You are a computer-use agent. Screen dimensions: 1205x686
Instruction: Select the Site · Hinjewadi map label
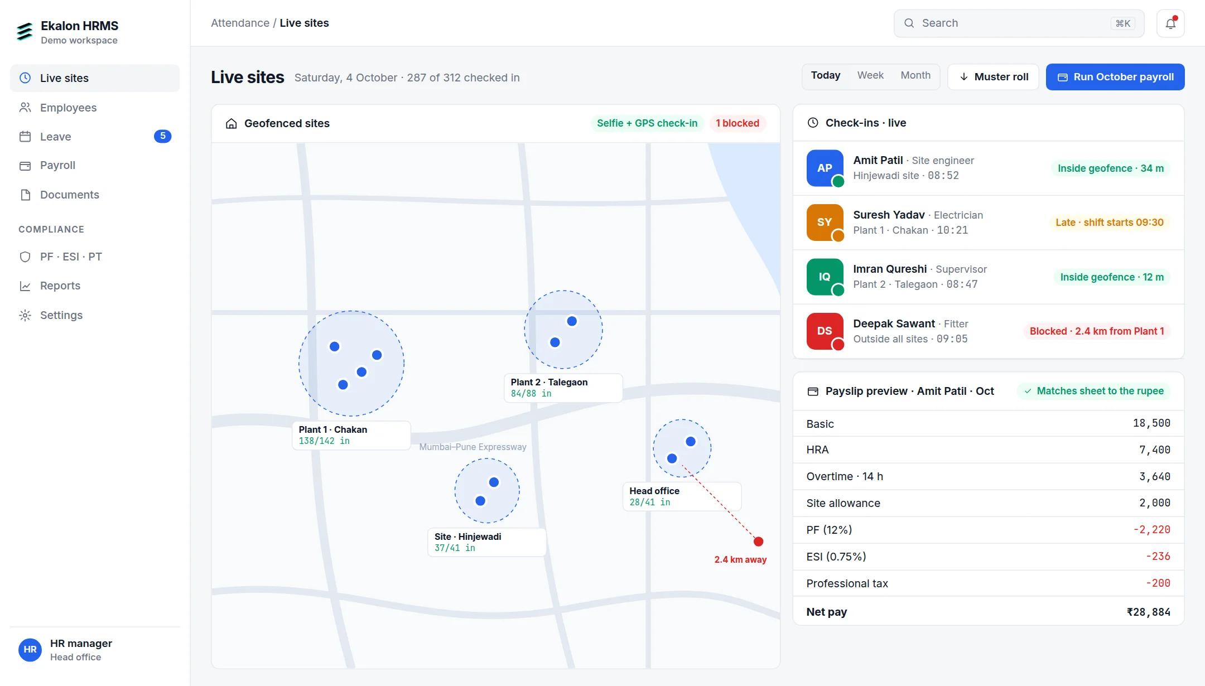tap(487, 542)
